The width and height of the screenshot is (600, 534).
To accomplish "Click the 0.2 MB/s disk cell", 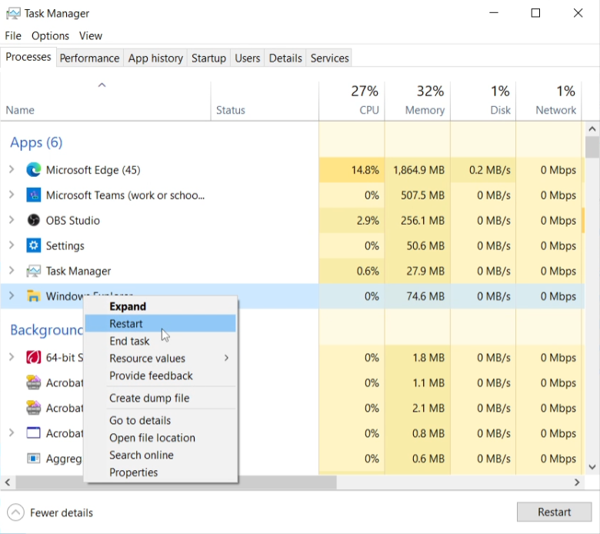I will [x=483, y=169].
